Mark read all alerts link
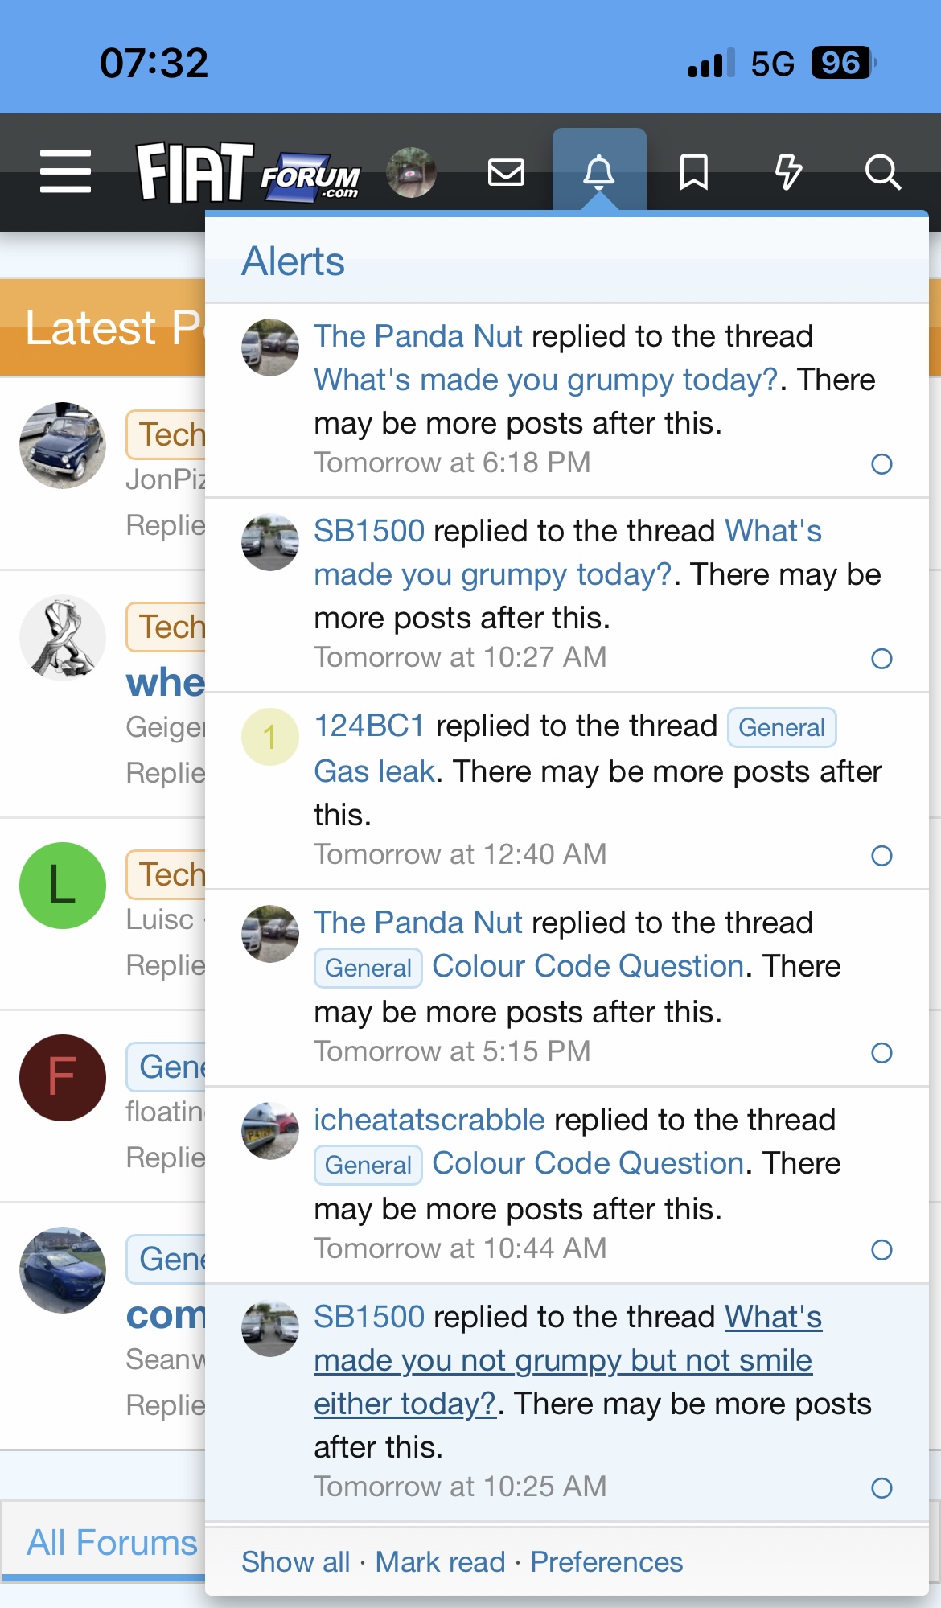Viewport: 941px width, 1608px height. pos(440,1562)
